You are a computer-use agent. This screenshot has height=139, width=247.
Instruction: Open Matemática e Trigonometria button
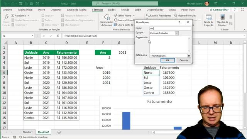78,20
